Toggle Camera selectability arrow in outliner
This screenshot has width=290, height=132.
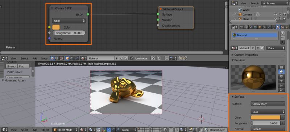[x=280, y=14]
